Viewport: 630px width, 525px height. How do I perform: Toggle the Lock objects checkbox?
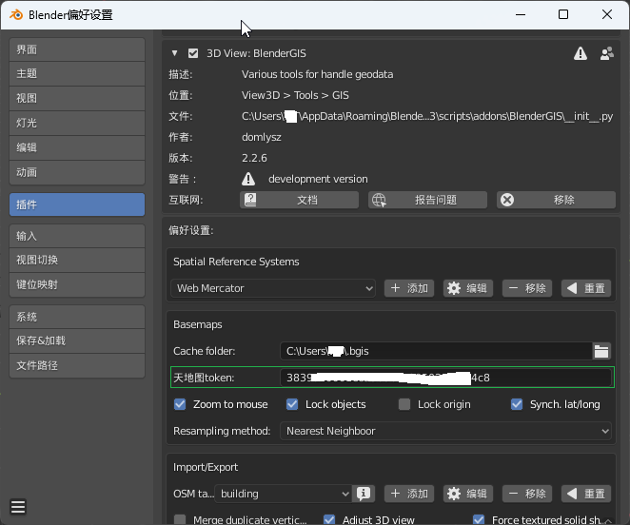(x=292, y=404)
